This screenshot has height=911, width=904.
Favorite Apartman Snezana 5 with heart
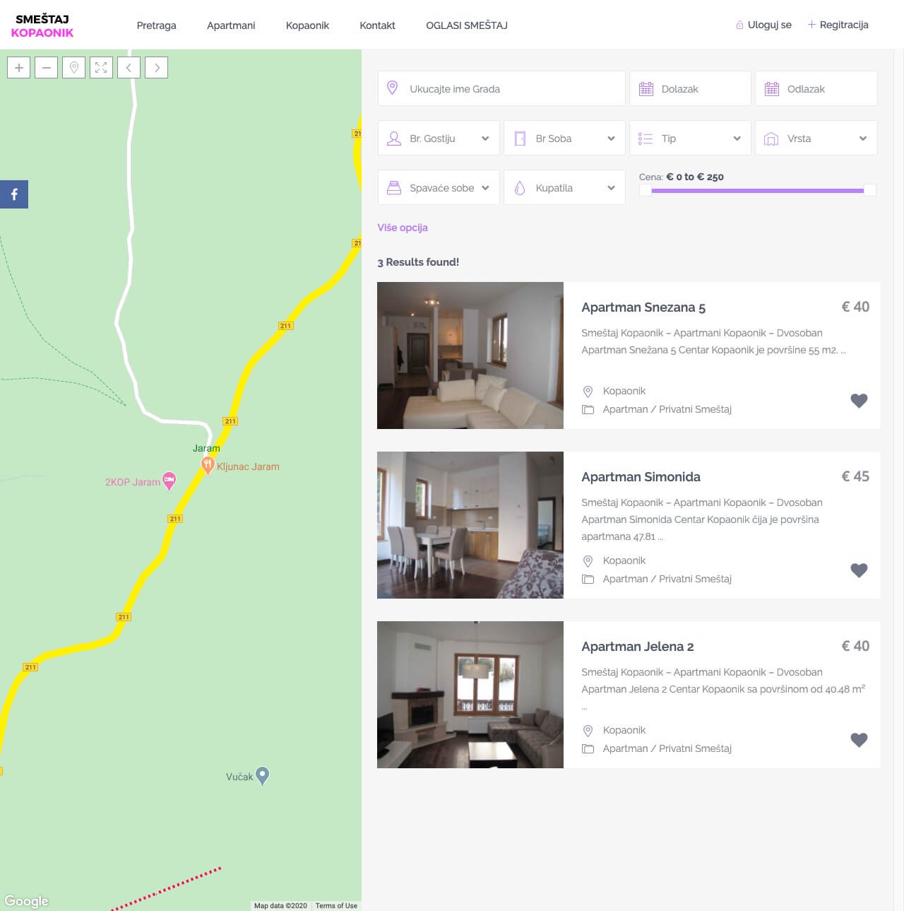point(859,401)
